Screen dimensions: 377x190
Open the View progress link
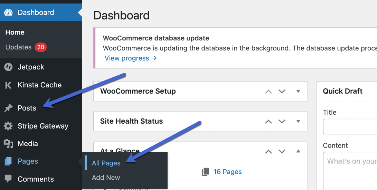coord(131,58)
